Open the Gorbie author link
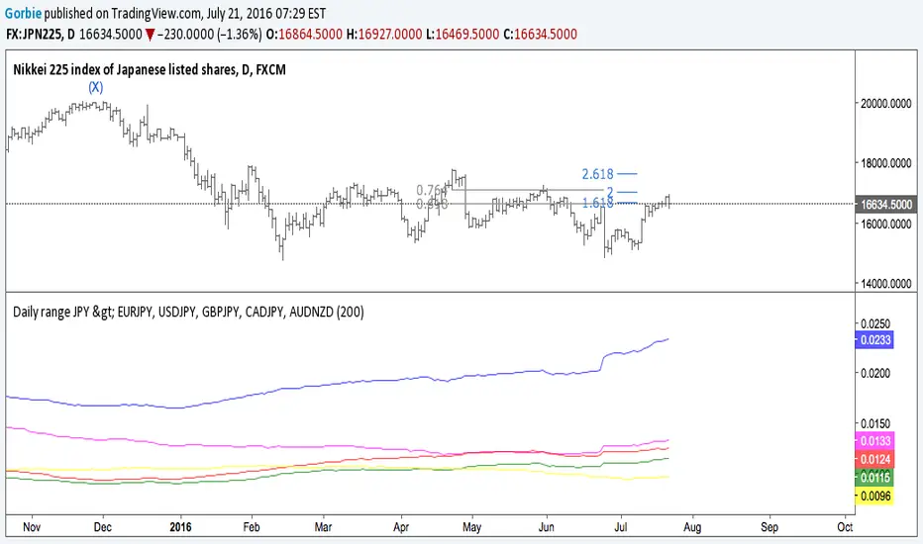 tap(23, 13)
